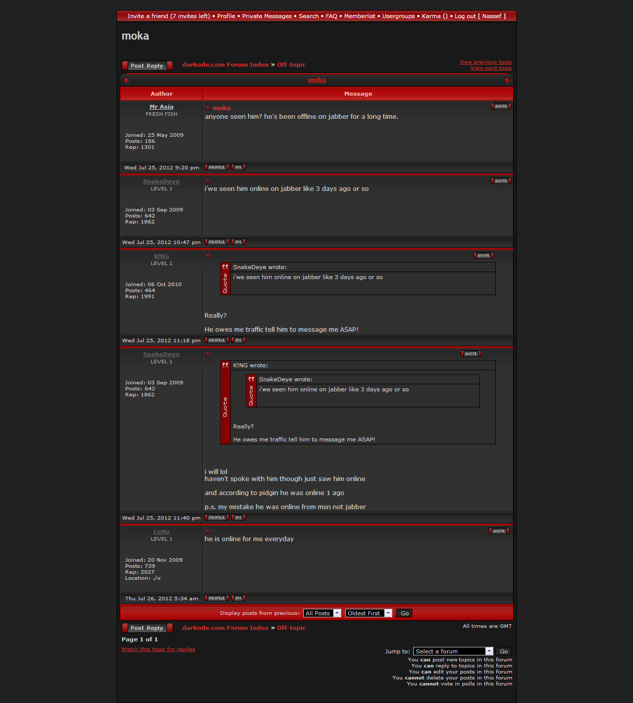Image resolution: width=633 pixels, height=703 pixels.
Task: Click Quote button on Mr Asia's post
Action: [x=500, y=106]
